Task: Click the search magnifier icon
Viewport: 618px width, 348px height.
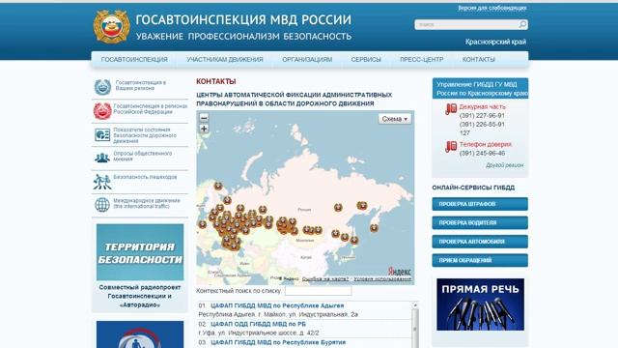Action: pos(522,24)
